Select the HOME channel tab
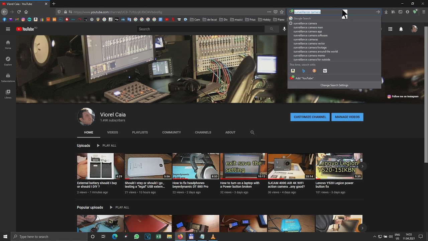This screenshot has width=428, height=241. tap(89, 133)
